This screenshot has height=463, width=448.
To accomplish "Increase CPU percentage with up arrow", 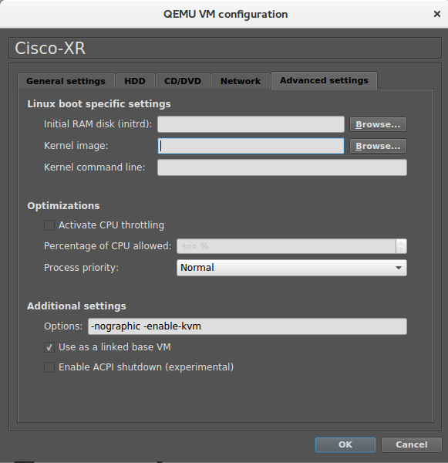I will [401, 243].
